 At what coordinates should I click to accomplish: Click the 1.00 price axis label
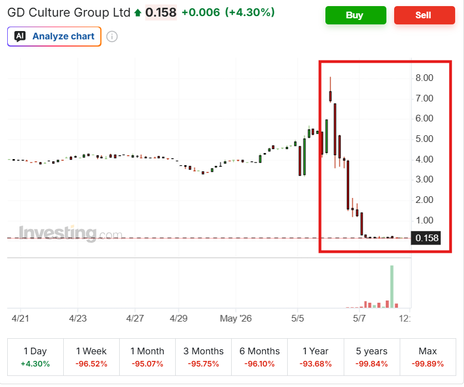[x=424, y=221]
